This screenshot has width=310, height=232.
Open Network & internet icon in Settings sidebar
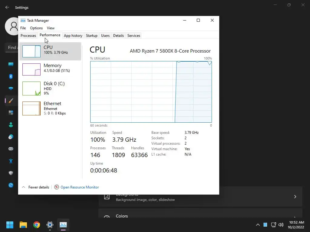[11, 89]
